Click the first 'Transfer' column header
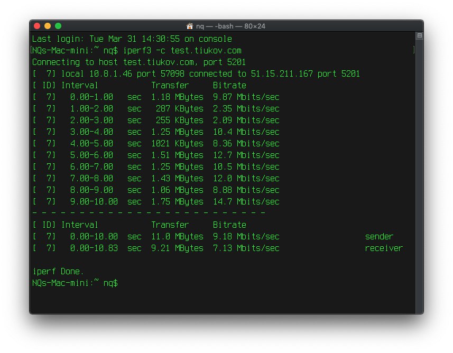 pyautogui.click(x=170, y=86)
